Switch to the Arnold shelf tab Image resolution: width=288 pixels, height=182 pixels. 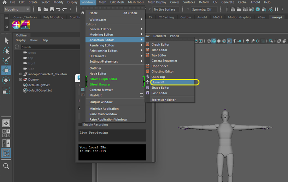click(x=202, y=17)
